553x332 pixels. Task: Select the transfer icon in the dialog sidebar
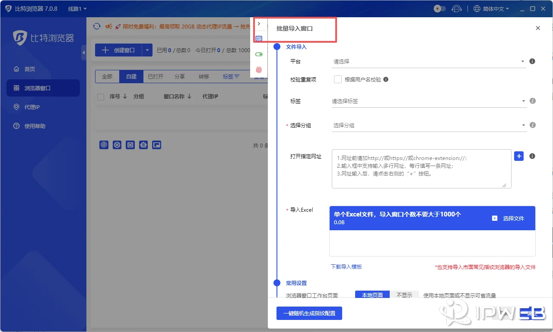[259, 38]
